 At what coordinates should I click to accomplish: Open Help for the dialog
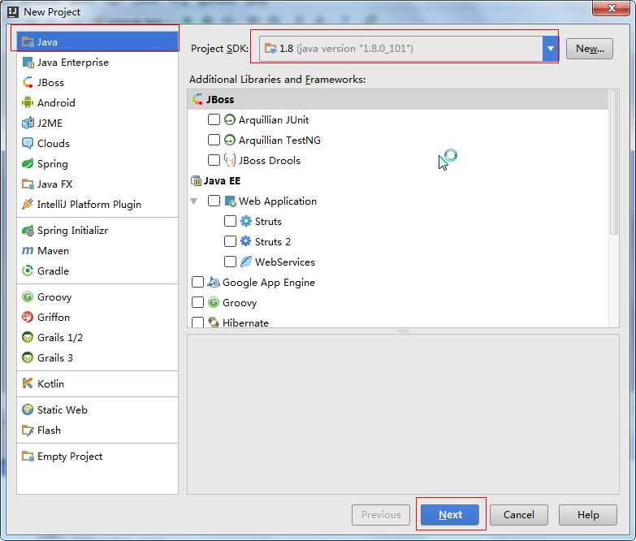point(588,515)
